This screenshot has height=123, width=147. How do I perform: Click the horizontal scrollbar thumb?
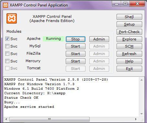coord(50,119)
